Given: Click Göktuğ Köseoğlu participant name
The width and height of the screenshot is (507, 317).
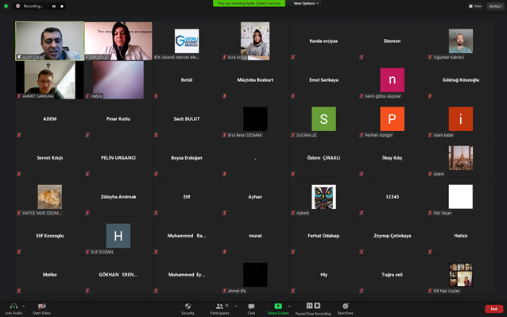Looking at the screenshot, I should (x=461, y=79).
